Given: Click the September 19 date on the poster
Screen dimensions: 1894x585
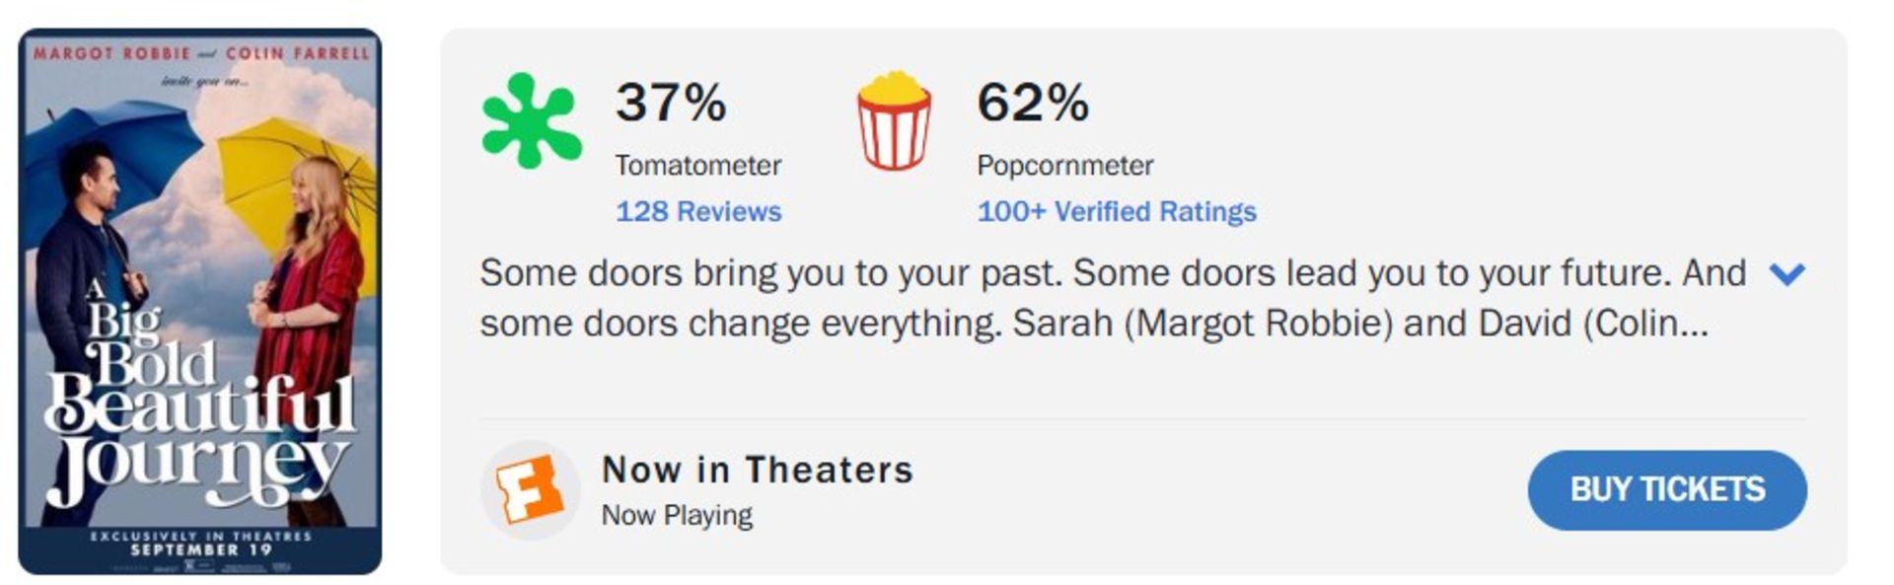Looking at the screenshot, I should (201, 549).
